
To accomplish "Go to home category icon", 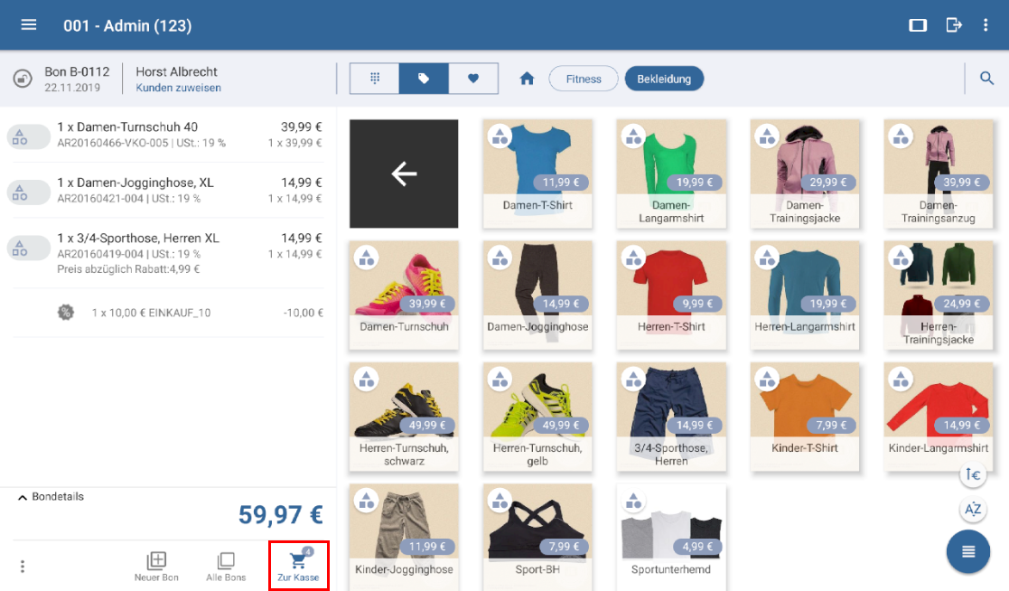I will click(528, 79).
